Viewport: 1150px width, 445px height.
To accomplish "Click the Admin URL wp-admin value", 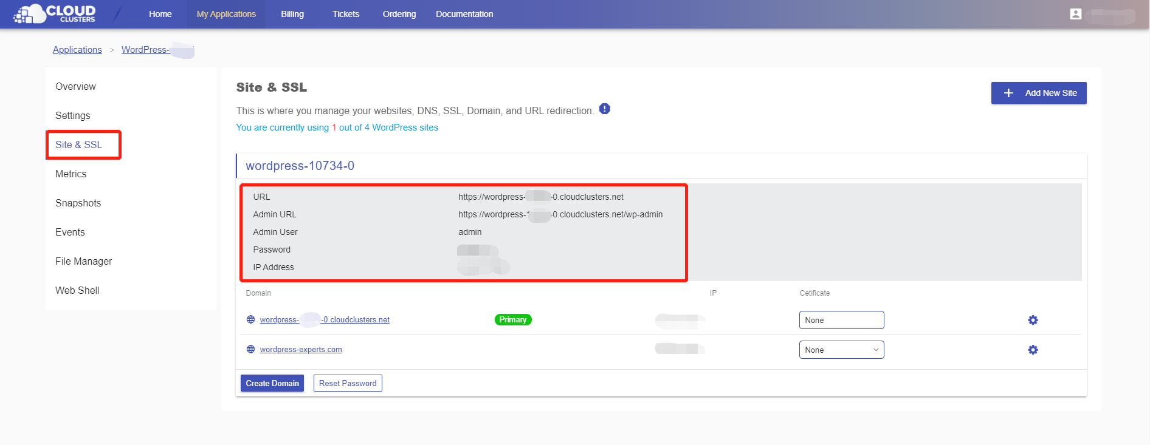I will click(x=560, y=214).
